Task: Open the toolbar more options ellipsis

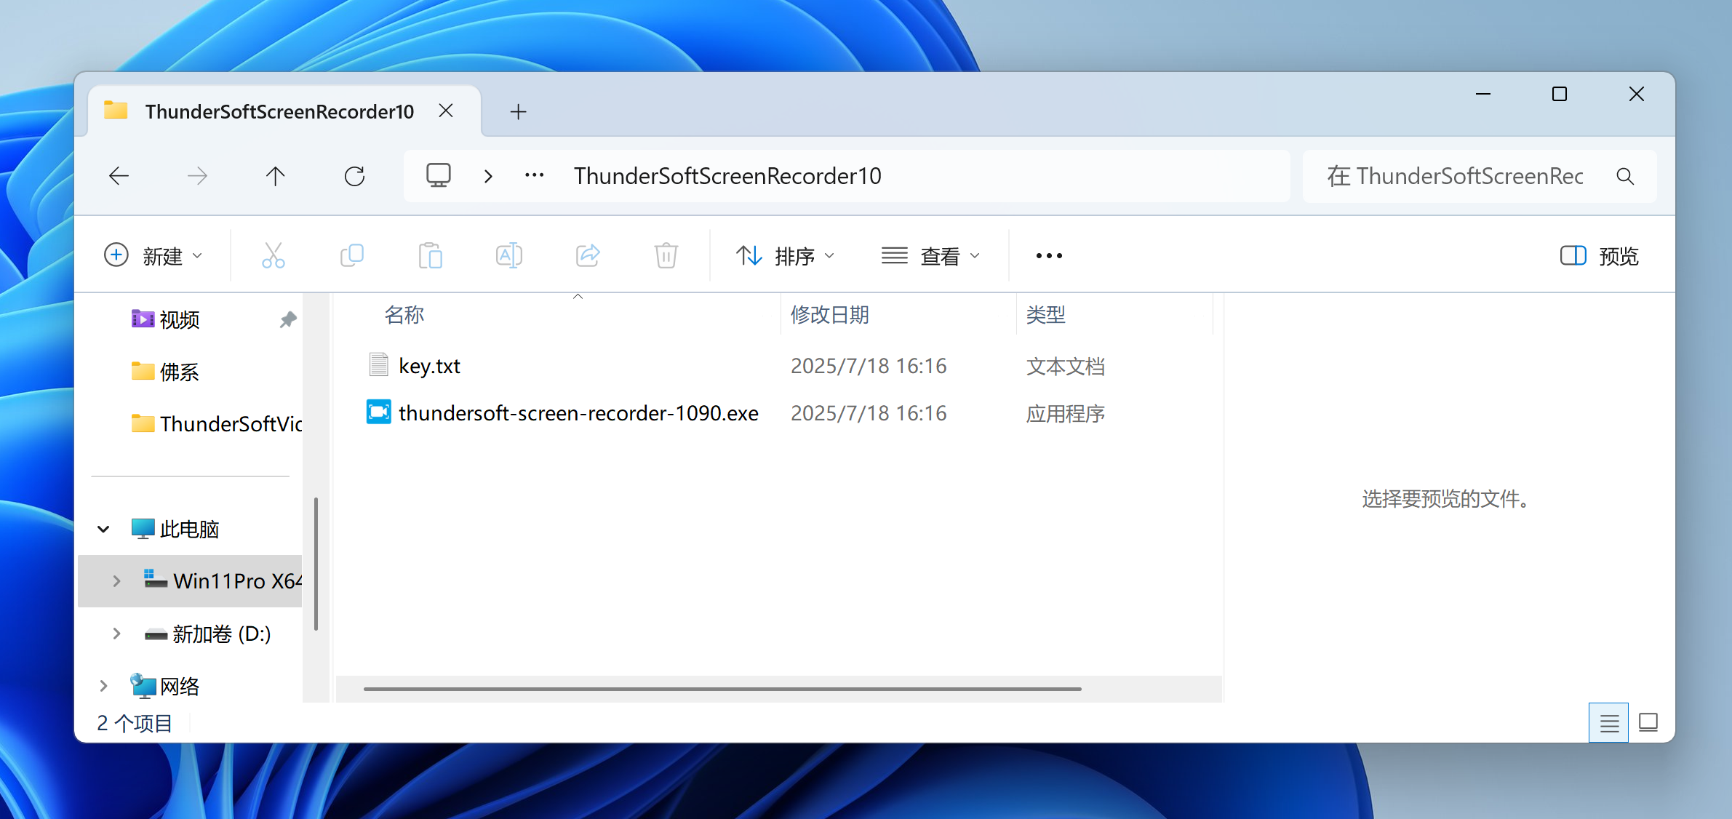Action: pos(1048,255)
